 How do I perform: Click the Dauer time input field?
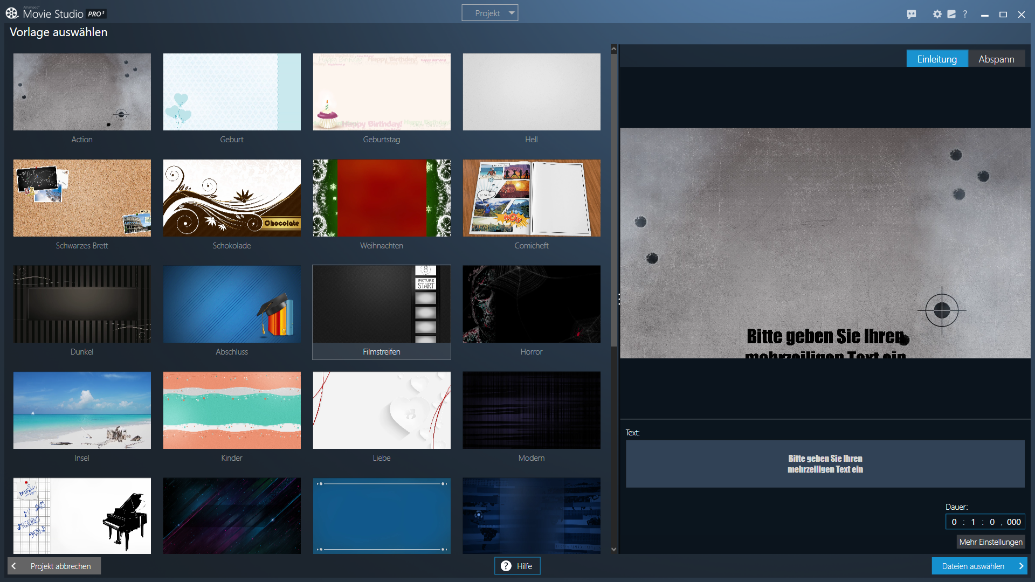point(985,522)
